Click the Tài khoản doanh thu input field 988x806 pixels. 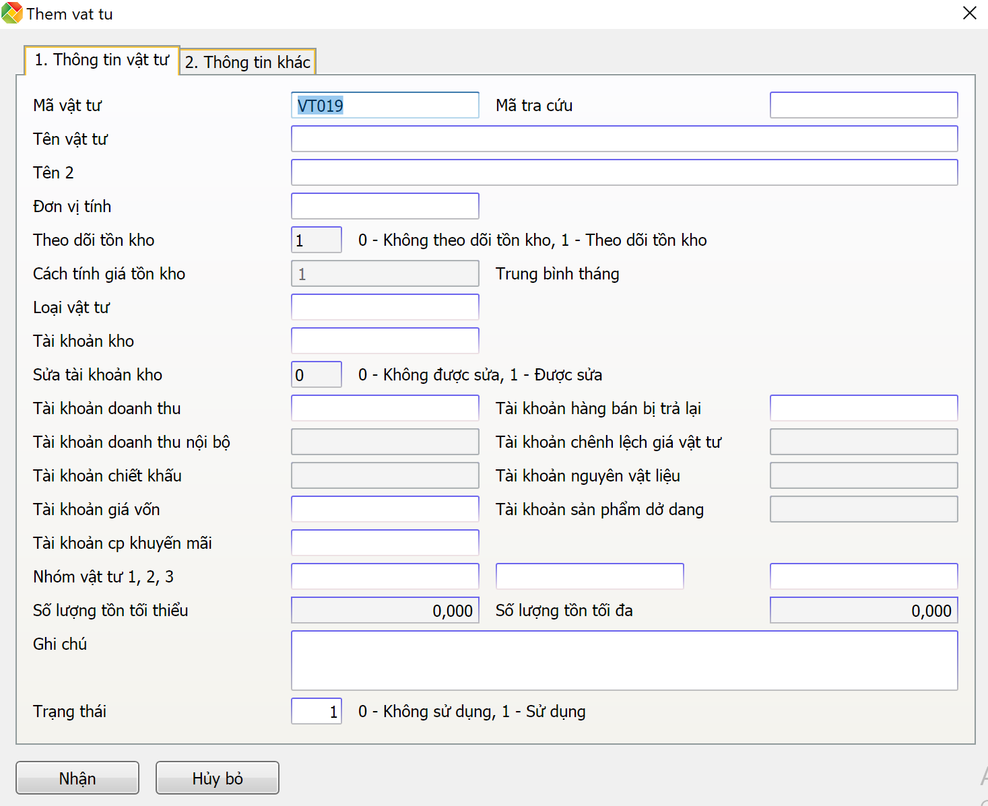tap(385, 408)
